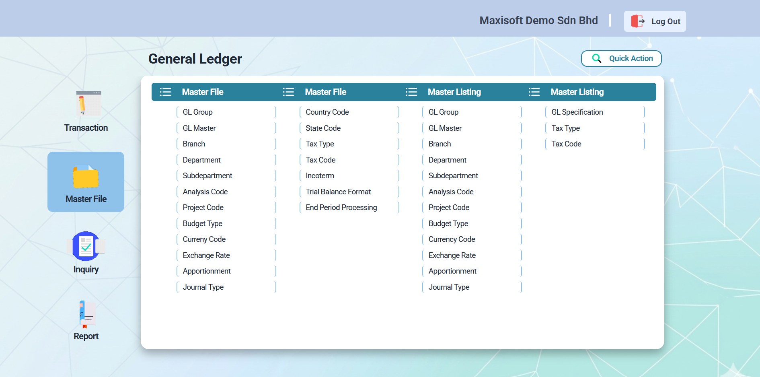This screenshot has height=377, width=760.
Task: Open Trial Balance Format
Action: click(x=349, y=192)
